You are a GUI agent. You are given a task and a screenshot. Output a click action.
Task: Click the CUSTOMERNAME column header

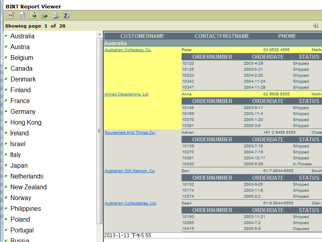click(142, 36)
